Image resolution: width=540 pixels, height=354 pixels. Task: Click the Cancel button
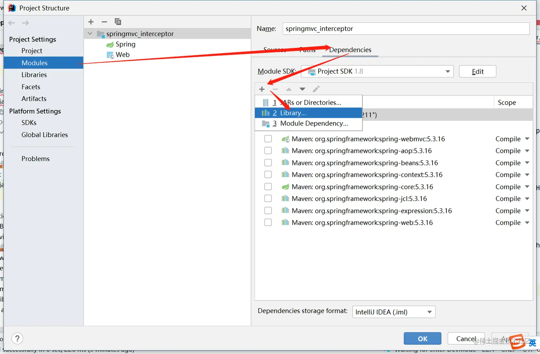tap(466, 339)
